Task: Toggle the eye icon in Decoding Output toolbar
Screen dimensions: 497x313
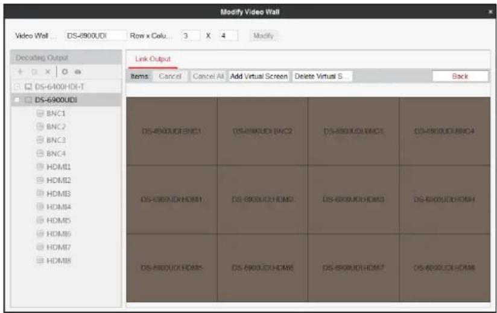Action: 78,72
